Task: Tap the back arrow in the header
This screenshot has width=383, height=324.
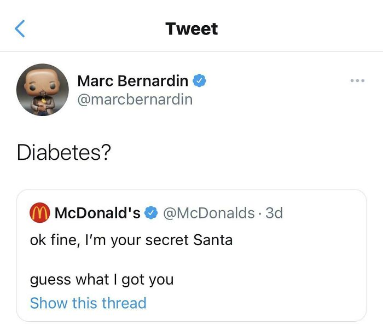Action: pyautogui.click(x=20, y=28)
